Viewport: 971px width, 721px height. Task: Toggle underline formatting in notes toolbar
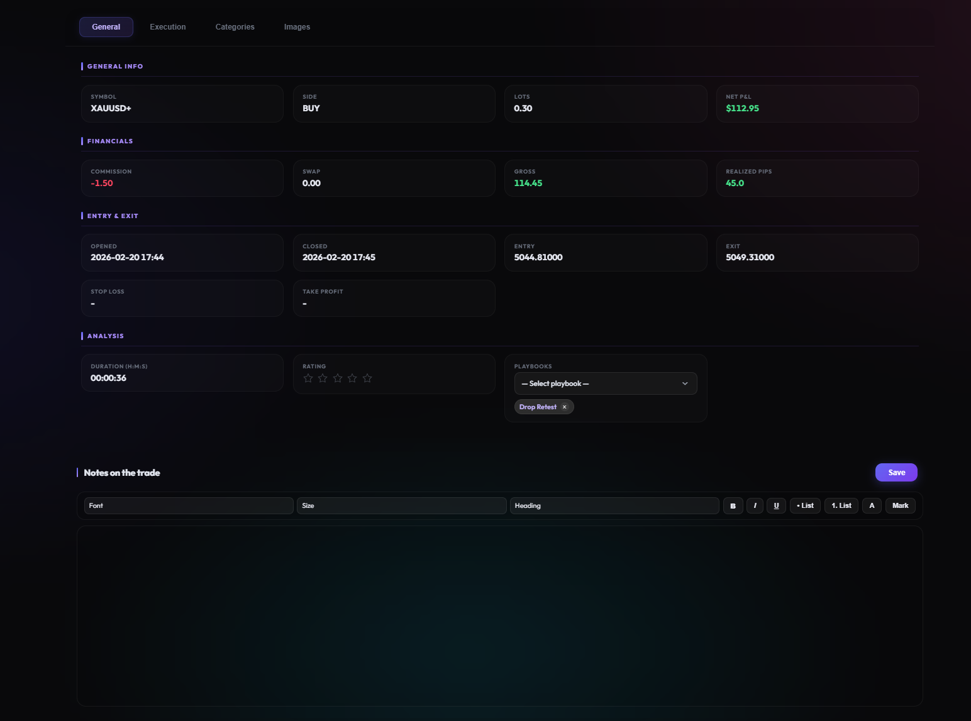776,506
